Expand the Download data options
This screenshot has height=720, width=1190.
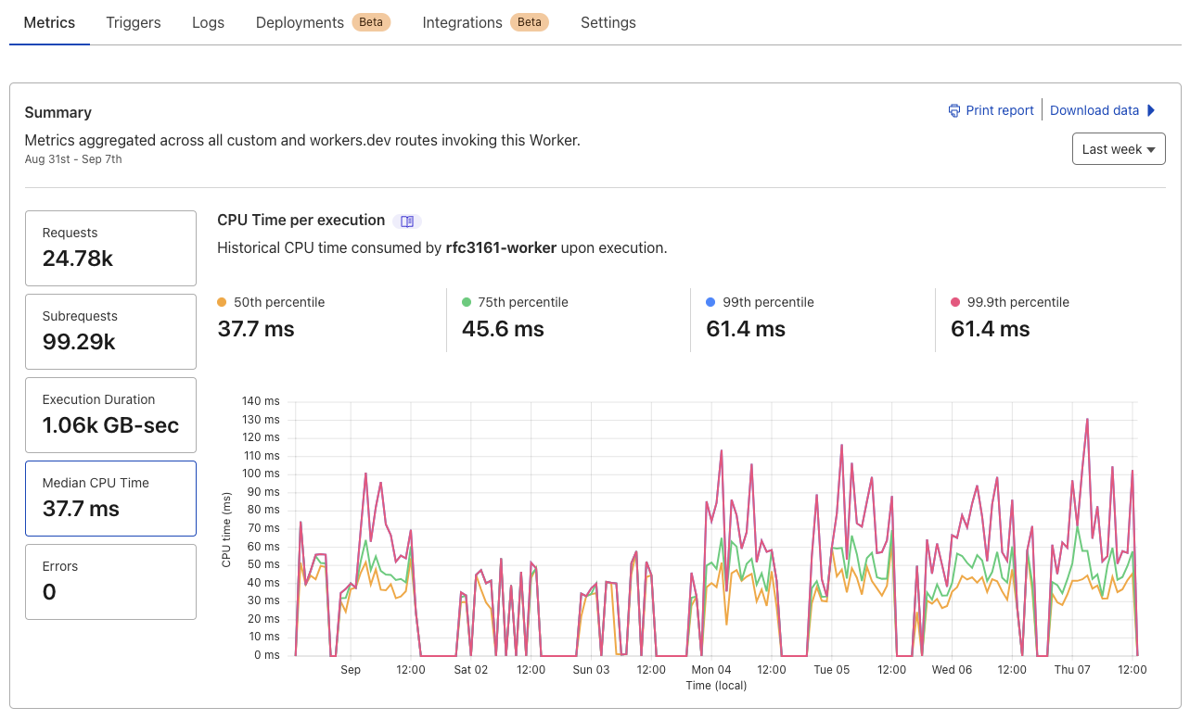1094,110
